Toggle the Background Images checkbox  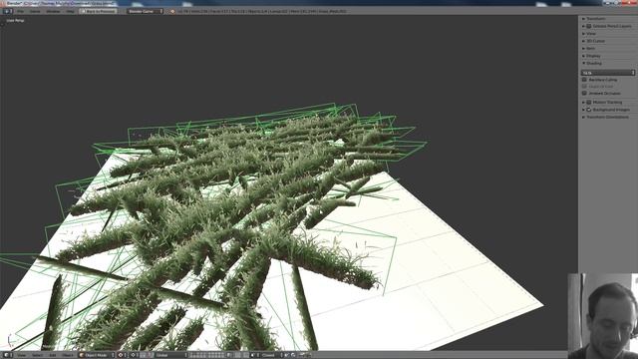589,110
